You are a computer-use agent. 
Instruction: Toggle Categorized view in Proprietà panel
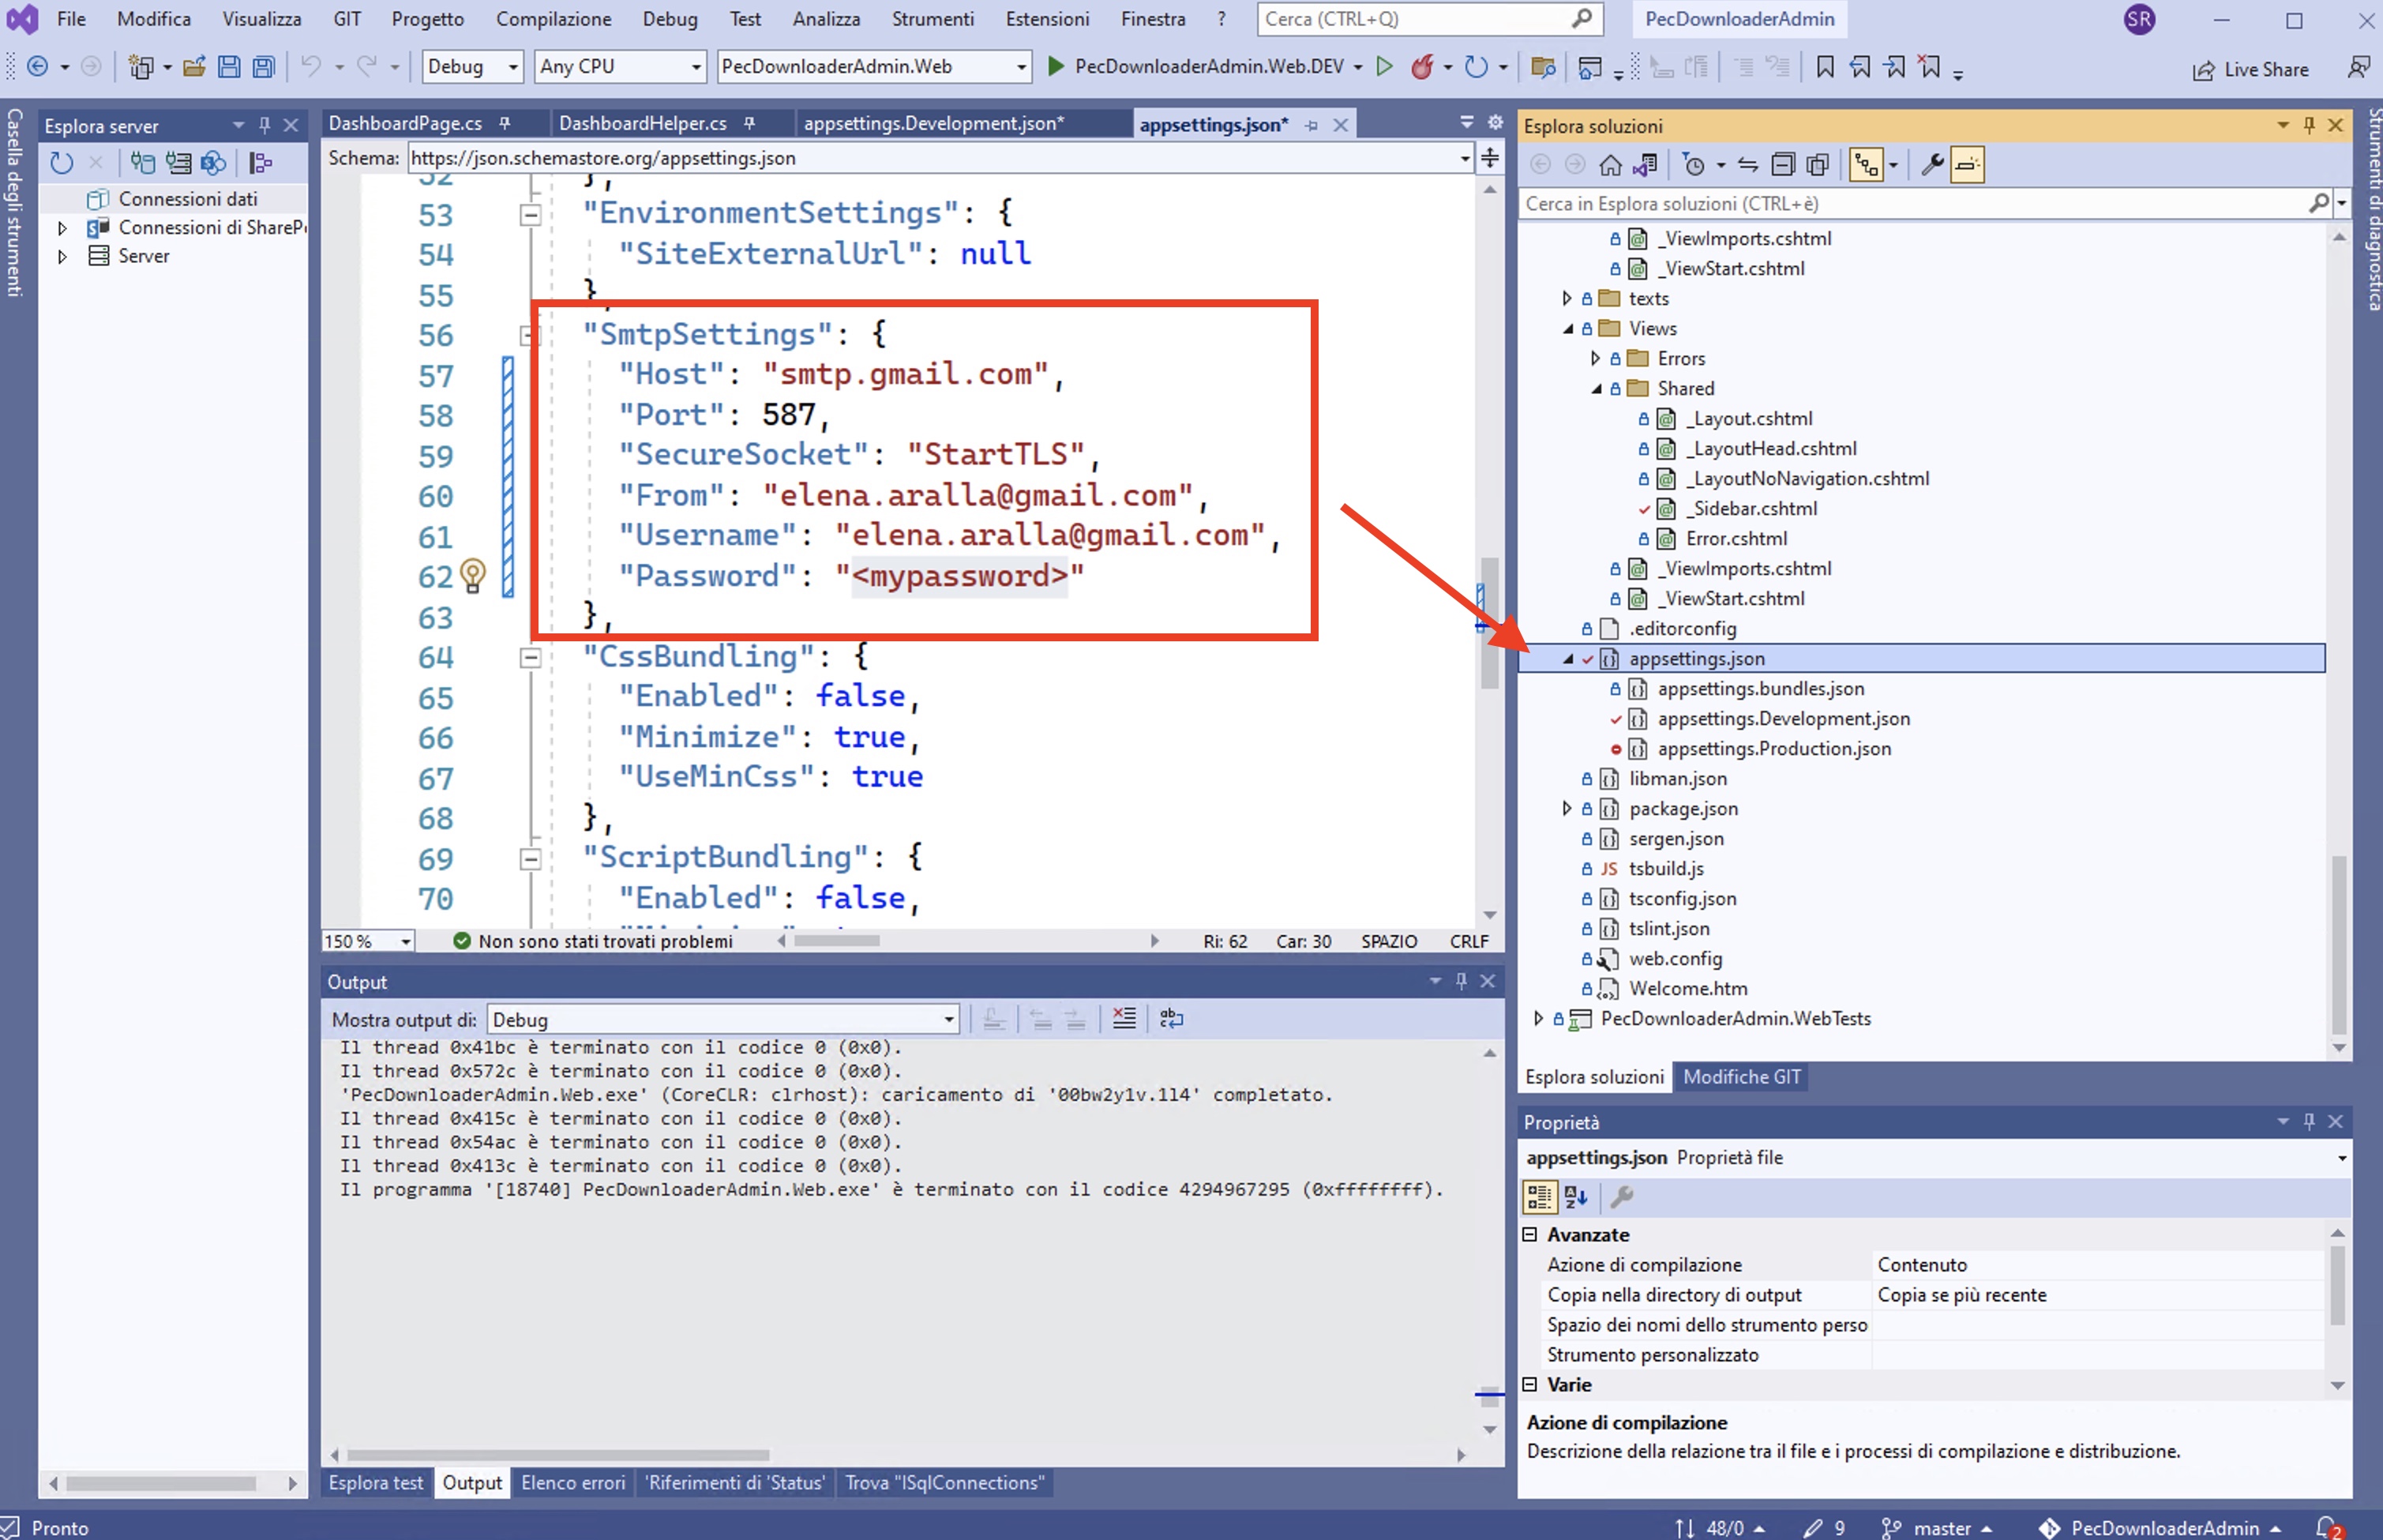pyautogui.click(x=1540, y=1196)
